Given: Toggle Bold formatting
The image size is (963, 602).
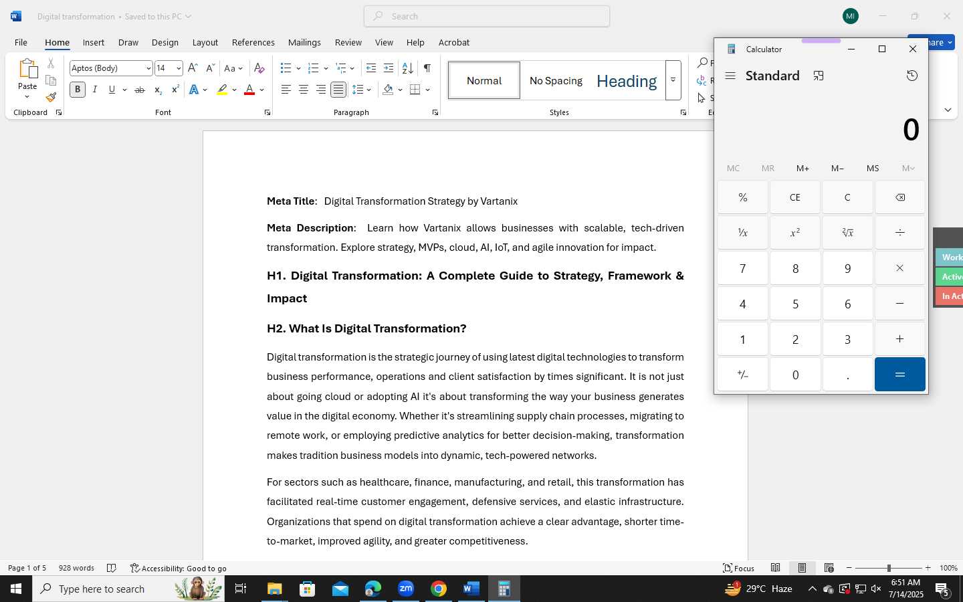Looking at the screenshot, I should [78, 90].
